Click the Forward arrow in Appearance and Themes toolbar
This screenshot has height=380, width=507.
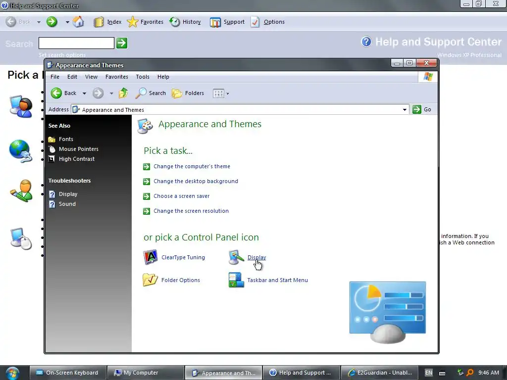click(x=98, y=94)
